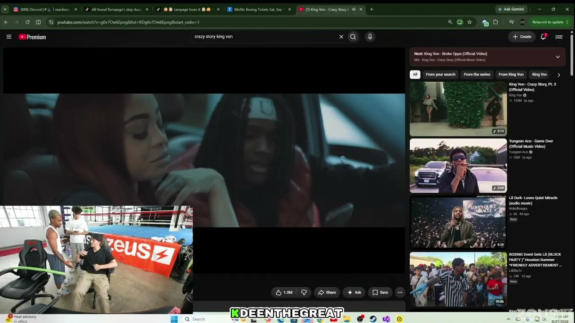Select the All filter chip
575x323 pixels.
click(x=415, y=74)
